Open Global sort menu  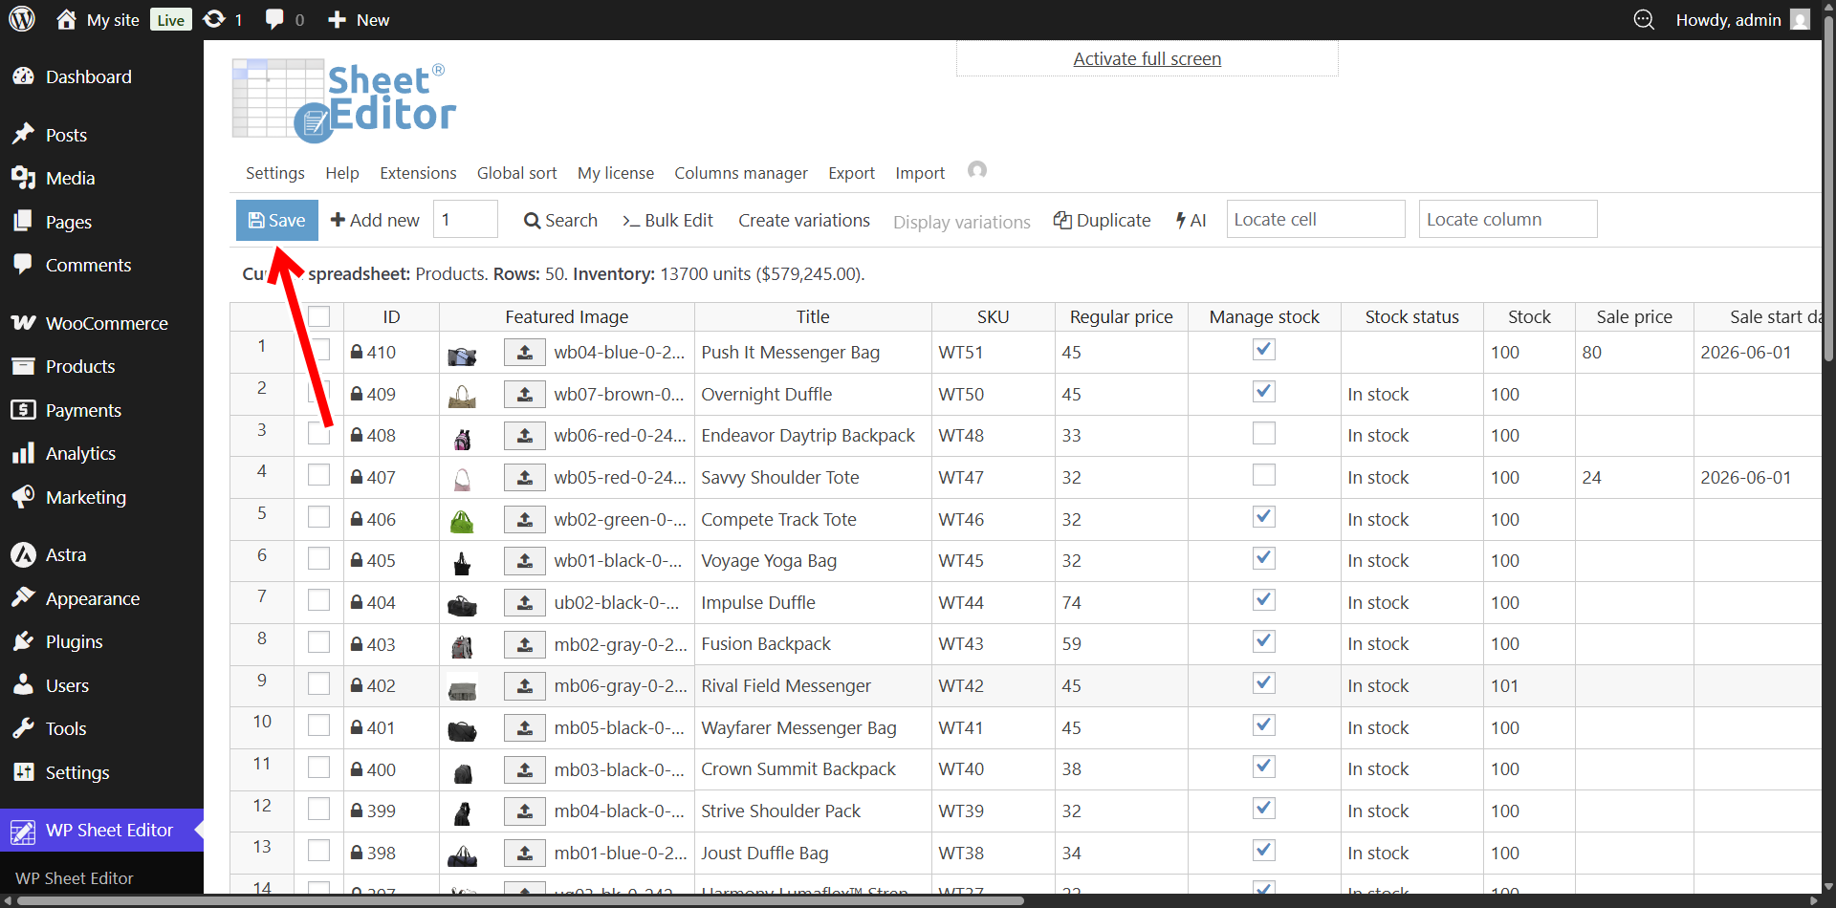(516, 173)
